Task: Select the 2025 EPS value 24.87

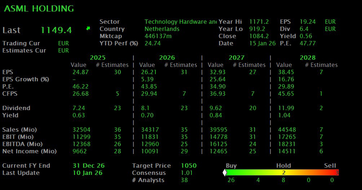Action: [x=80, y=72]
